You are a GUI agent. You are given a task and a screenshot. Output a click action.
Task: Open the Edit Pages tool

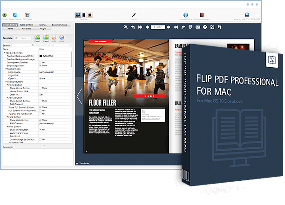(27, 15)
